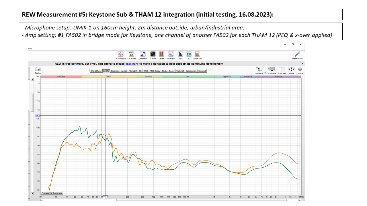367x206 pixels.
Task: Open the Spectrogram tab
Action: coord(191,71)
